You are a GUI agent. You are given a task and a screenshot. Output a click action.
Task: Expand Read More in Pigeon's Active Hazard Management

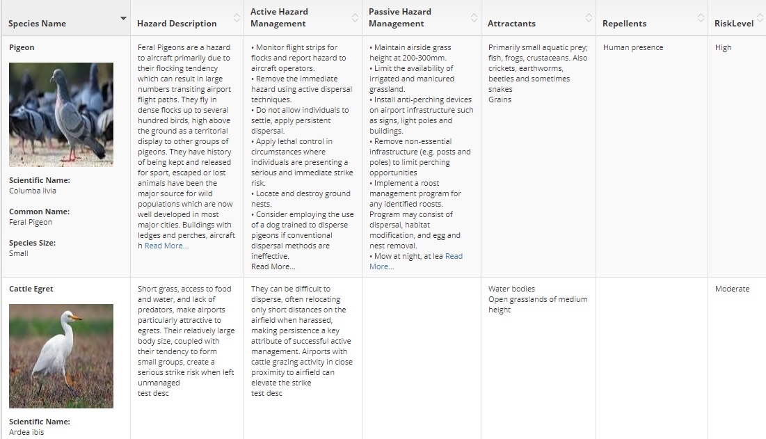point(273,266)
